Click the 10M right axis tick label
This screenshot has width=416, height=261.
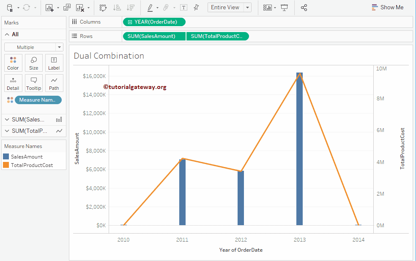381,69
